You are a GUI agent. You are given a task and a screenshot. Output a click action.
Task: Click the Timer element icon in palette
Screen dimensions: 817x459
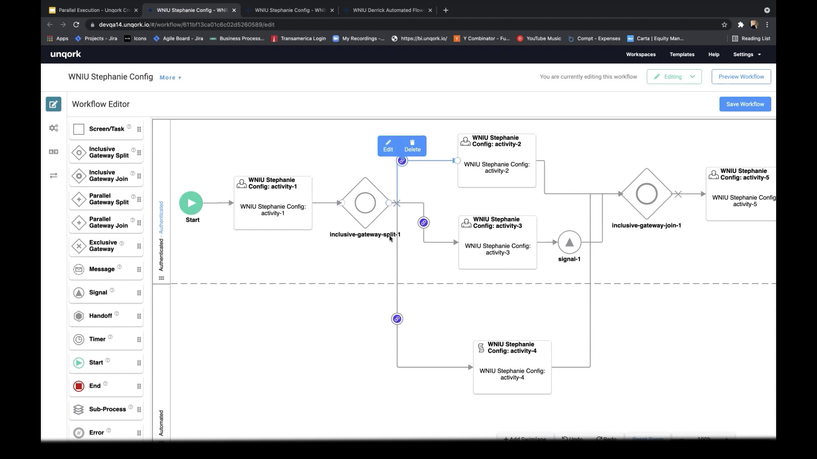[x=79, y=339]
